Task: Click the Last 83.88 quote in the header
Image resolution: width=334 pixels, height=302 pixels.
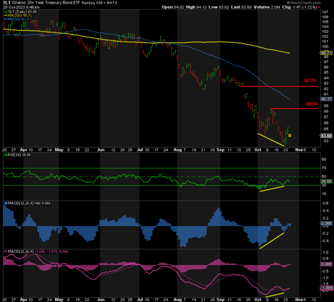Action: (241, 7)
